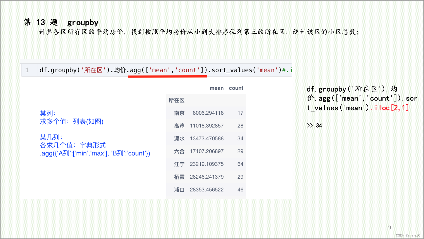Click count value 64 in 江宁 row
Image resolution: width=424 pixels, height=239 pixels.
pyautogui.click(x=240, y=164)
